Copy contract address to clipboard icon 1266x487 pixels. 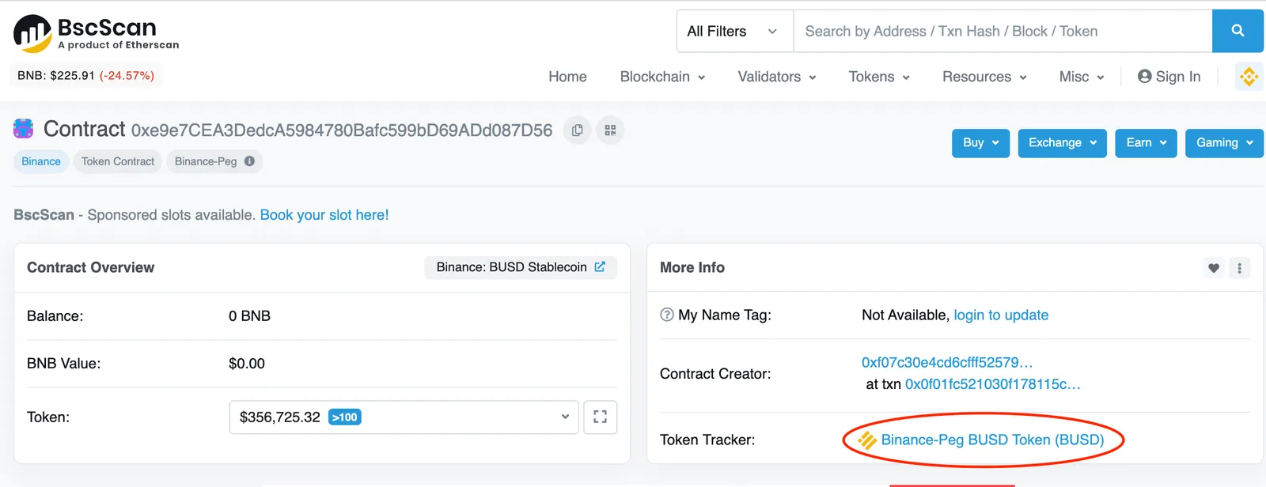click(x=578, y=130)
